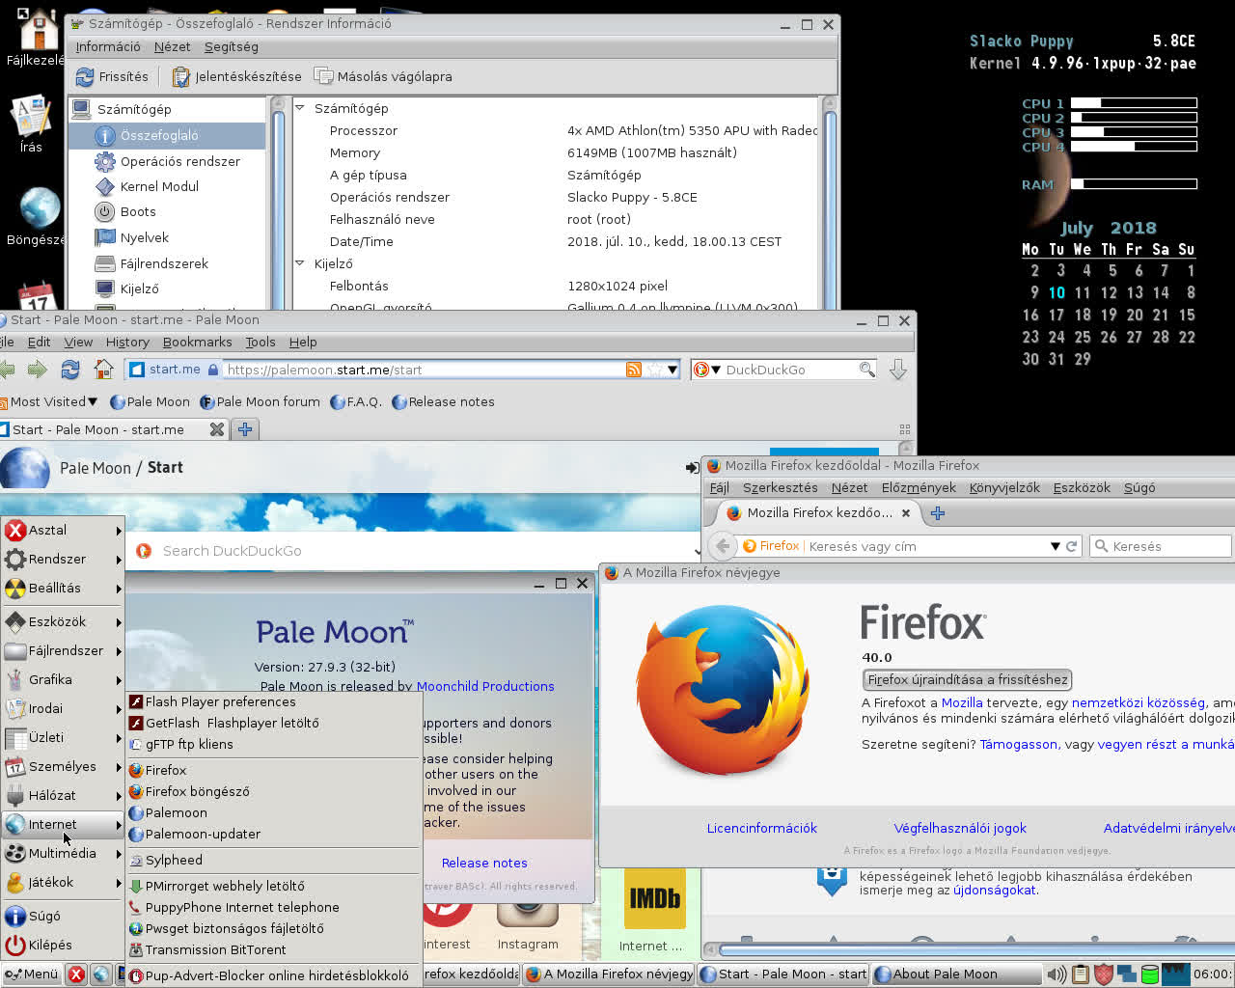Select Nyelvek in the sidebar tree
The width and height of the screenshot is (1235, 988).
[x=144, y=237]
